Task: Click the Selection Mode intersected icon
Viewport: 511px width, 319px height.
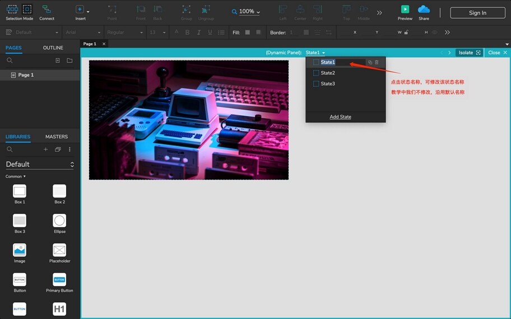Action: click(x=12, y=9)
